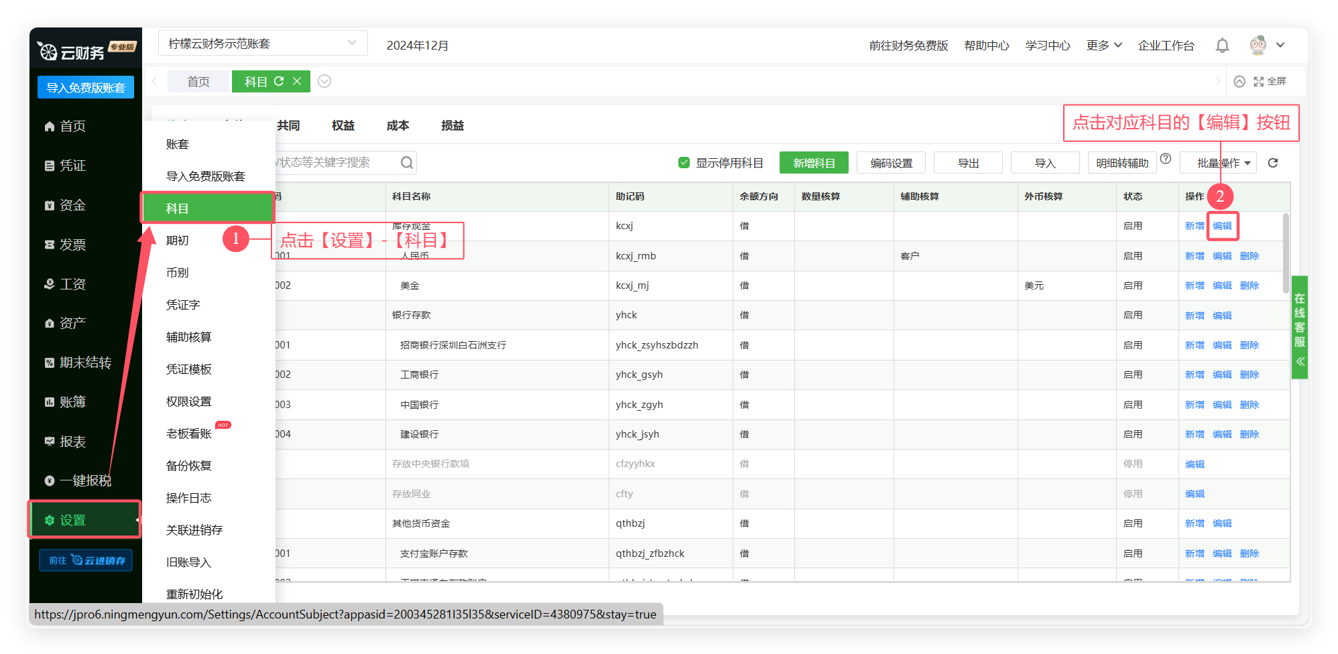Click the notification bell icon

tap(1222, 46)
